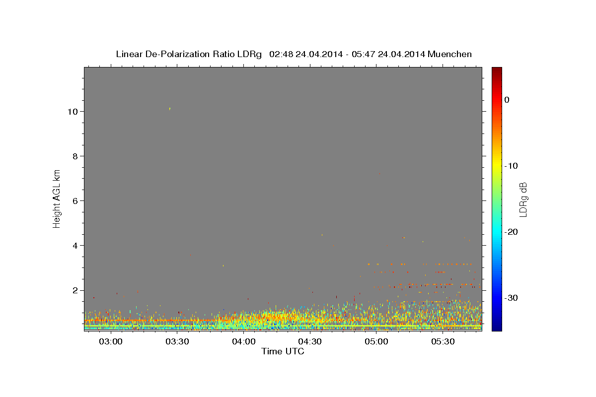
Task: Click the dark blue bottom of the colorbar
Action: (x=497, y=327)
